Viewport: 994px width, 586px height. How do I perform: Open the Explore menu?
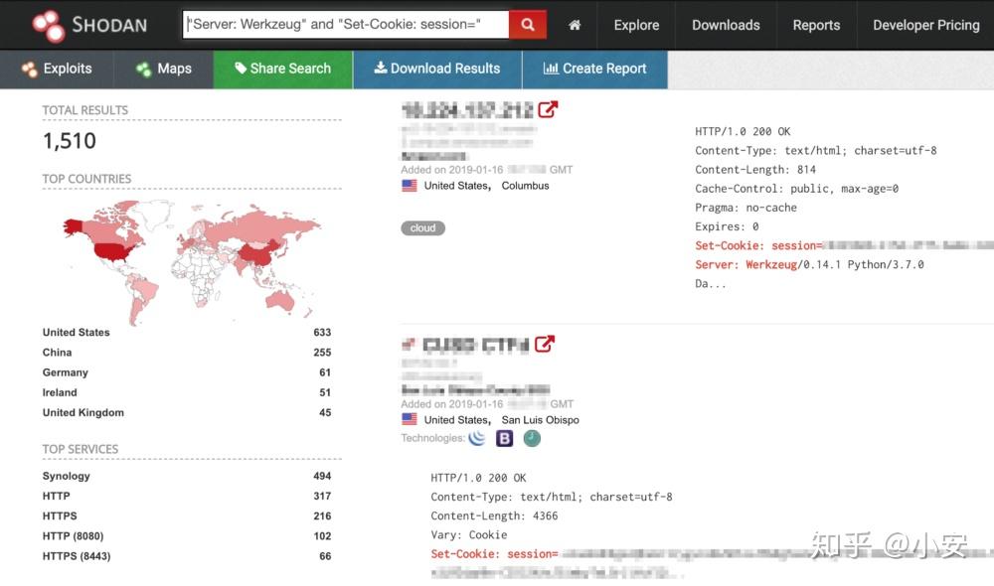pos(636,25)
